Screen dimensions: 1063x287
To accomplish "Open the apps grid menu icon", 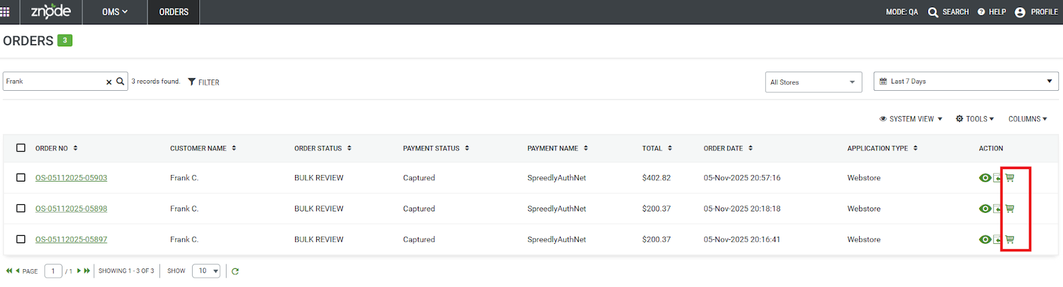I will coord(5,12).
